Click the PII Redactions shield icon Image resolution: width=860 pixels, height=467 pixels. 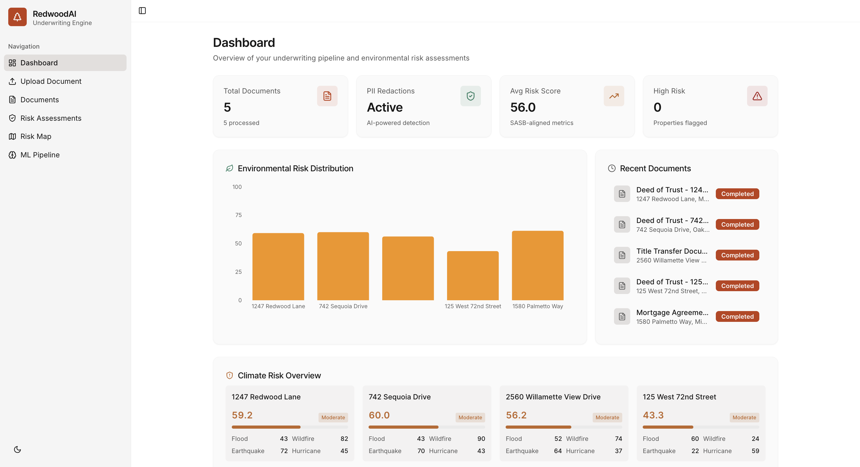(470, 96)
